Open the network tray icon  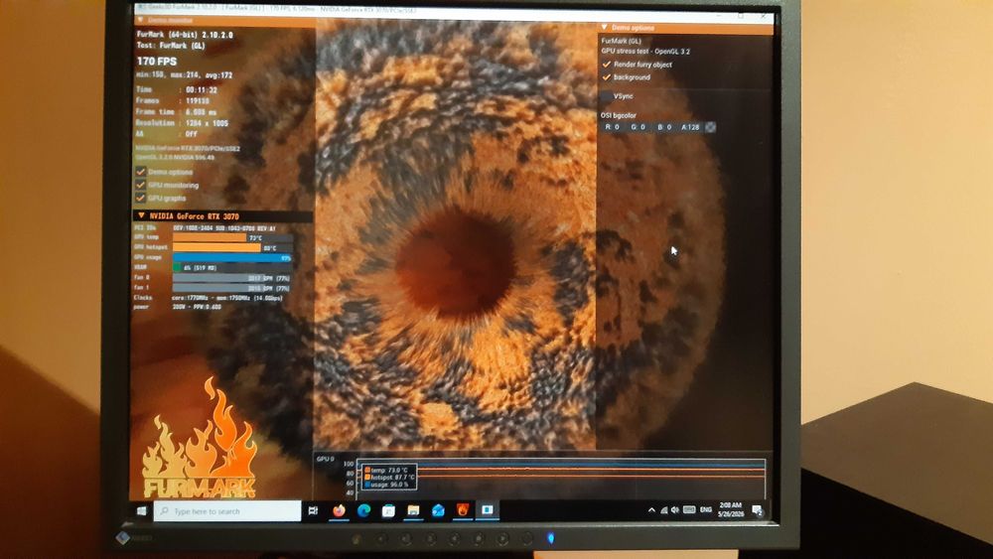[663, 510]
